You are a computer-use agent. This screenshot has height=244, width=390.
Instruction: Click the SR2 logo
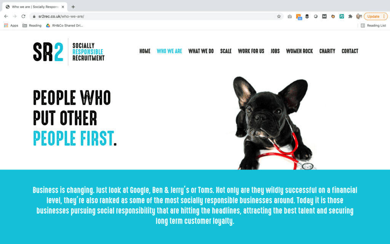click(x=69, y=52)
